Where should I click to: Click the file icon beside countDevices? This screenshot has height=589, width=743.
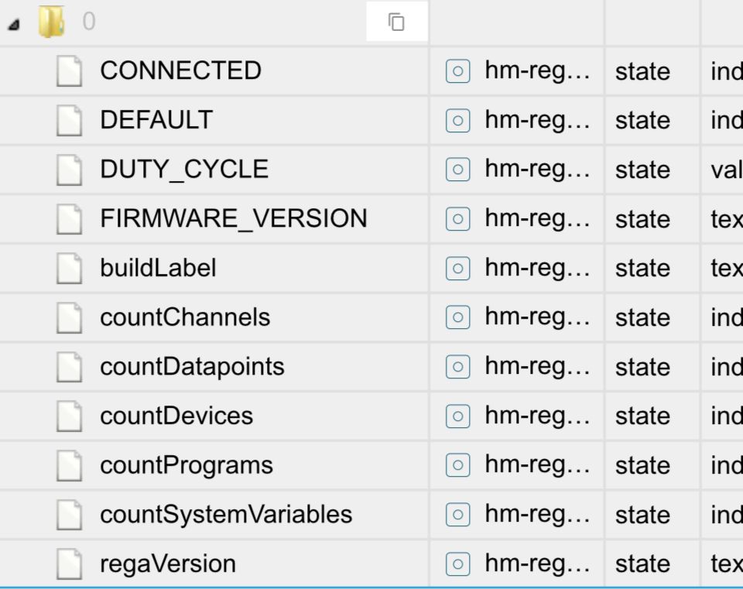69,416
